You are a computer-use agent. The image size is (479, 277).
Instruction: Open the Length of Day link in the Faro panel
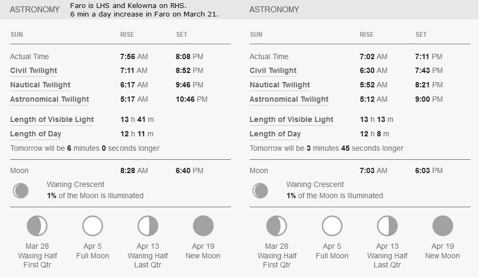(36, 134)
